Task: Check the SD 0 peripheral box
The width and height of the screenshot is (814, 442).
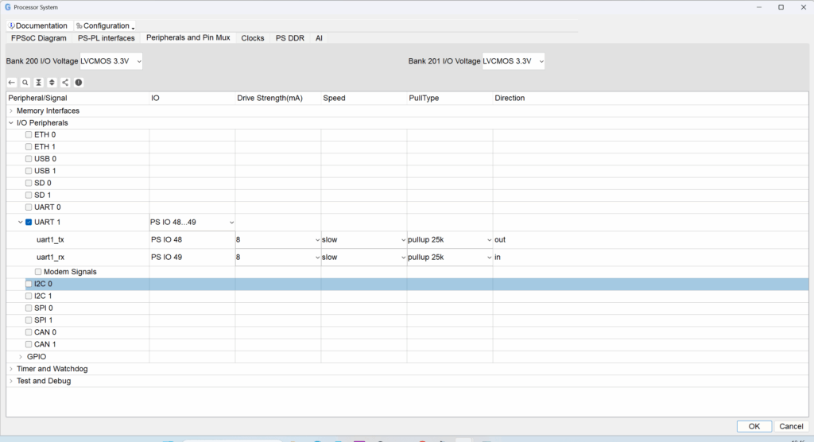Action: [x=29, y=183]
